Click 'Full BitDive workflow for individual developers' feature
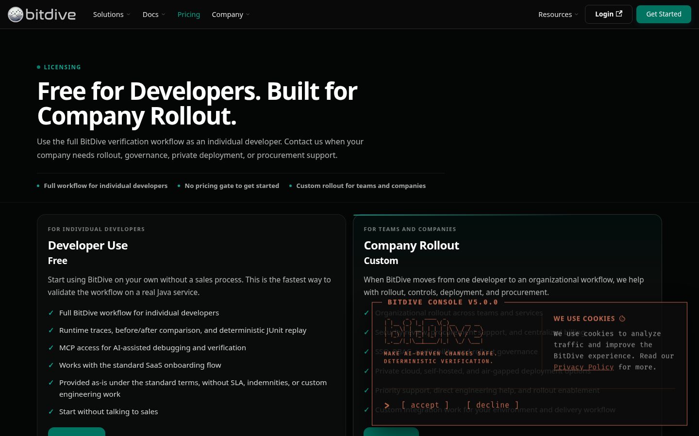 [x=139, y=313]
